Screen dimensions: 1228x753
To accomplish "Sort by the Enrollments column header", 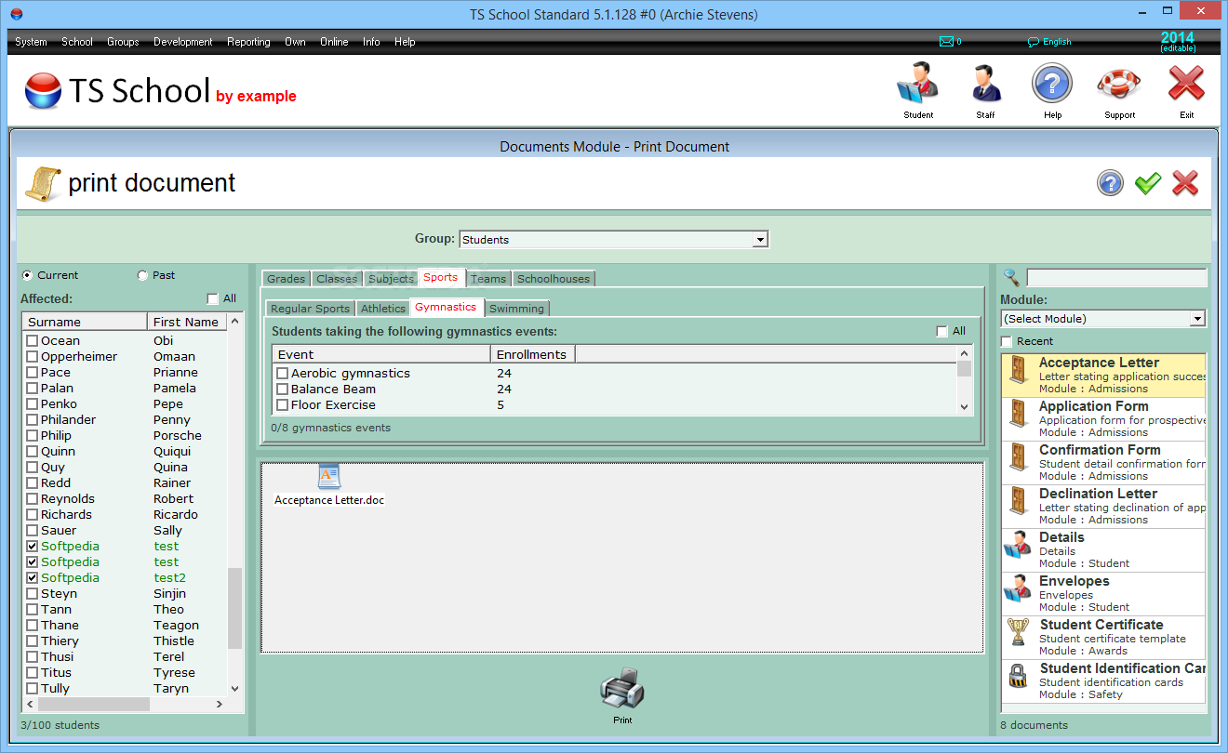I will (532, 354).
